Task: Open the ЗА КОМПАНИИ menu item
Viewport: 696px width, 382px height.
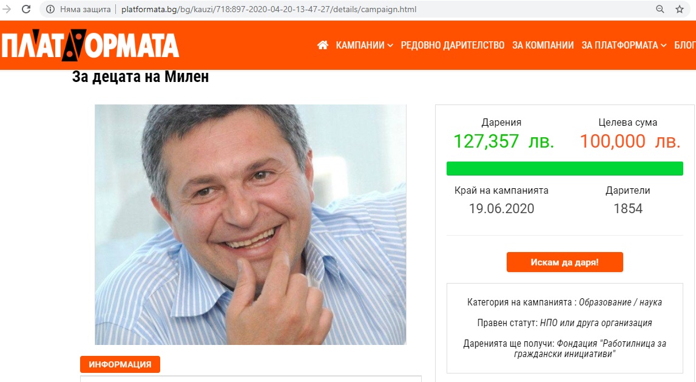Action: (x=543, y=45)
